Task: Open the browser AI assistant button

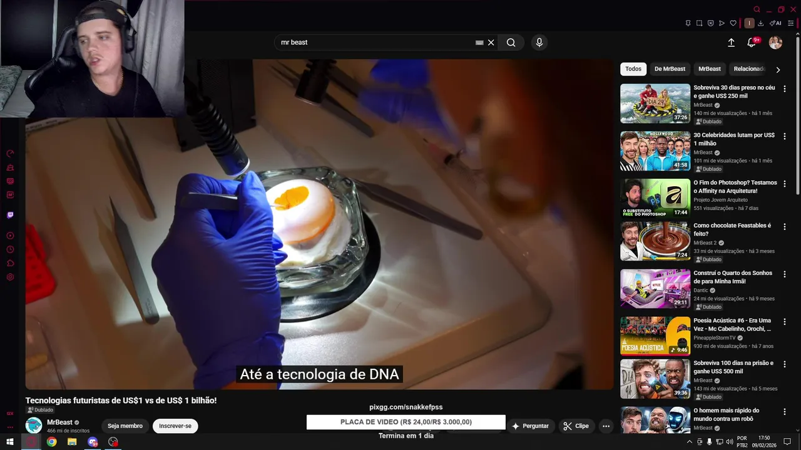Action: coord(775,23)
